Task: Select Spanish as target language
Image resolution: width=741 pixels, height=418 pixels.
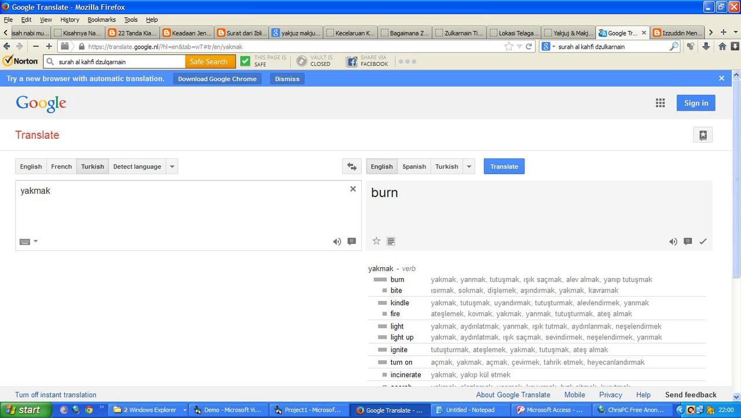Action: (x=414, y=167)
